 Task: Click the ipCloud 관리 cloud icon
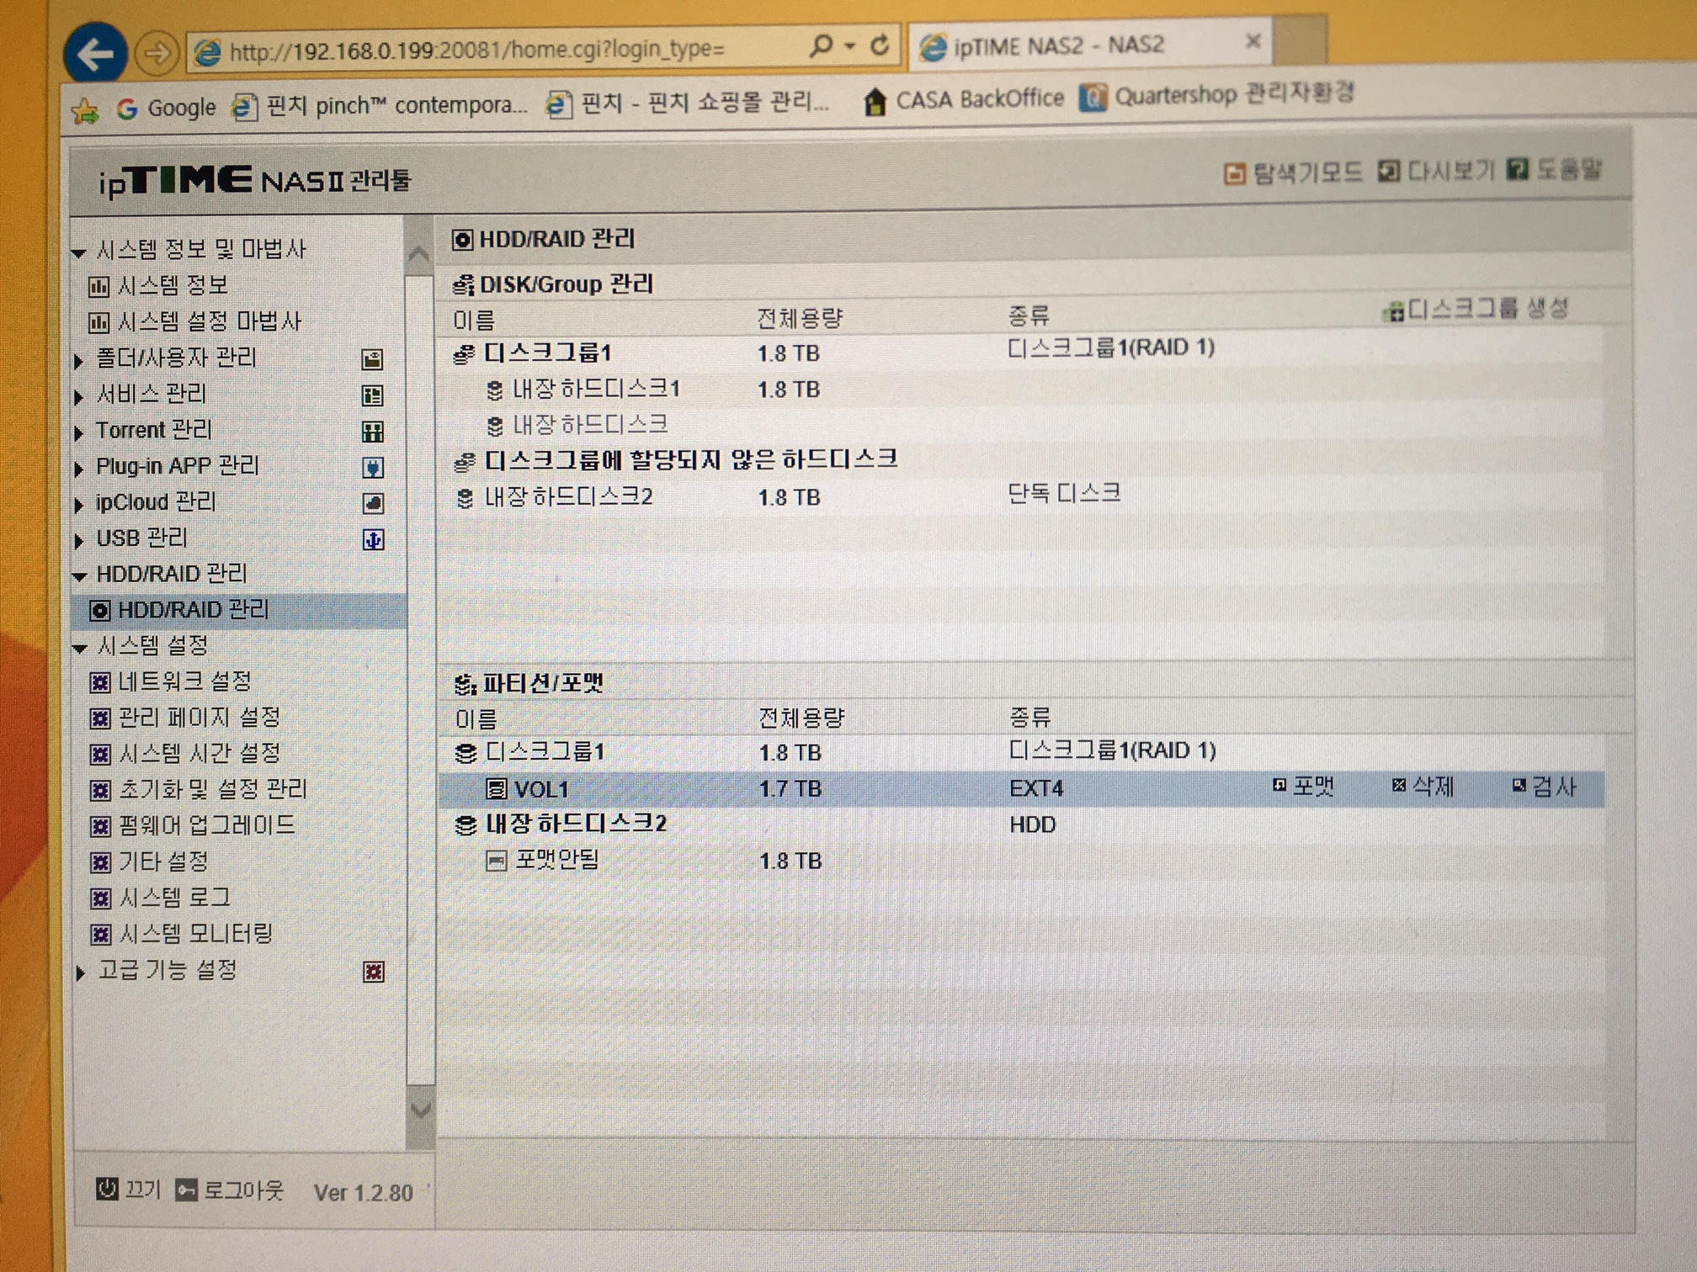[x=373, y=503]
